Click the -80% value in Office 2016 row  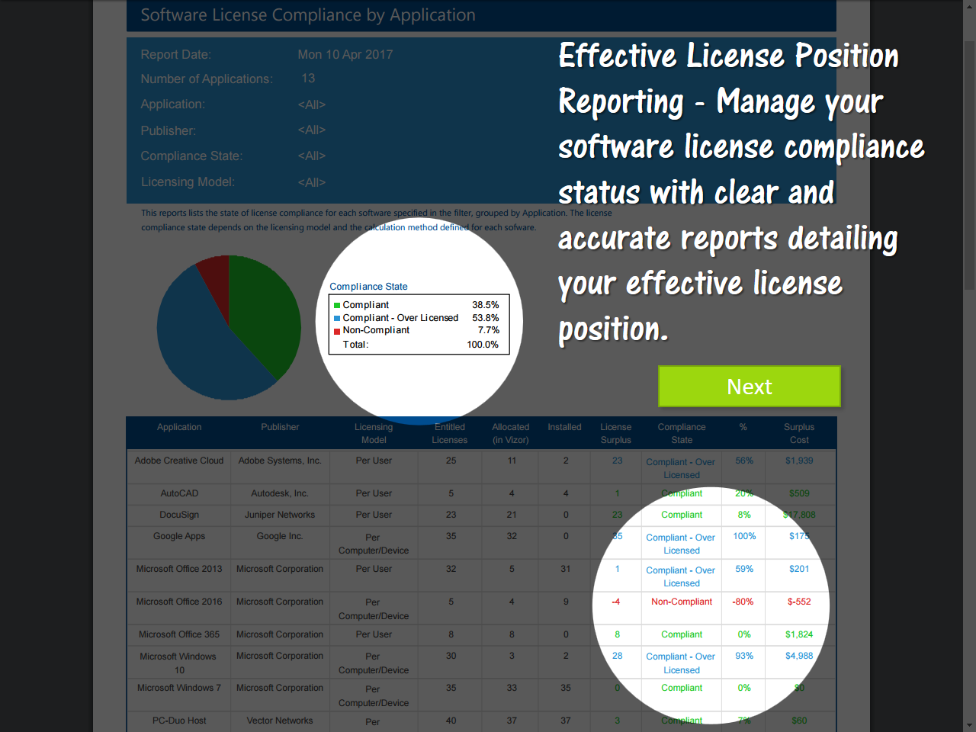coord(743,602)
